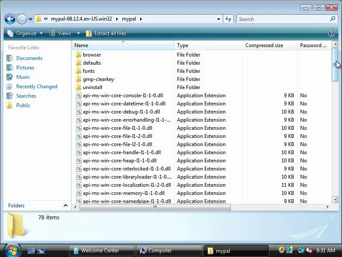The height and width of the screenshot is (257, 342).
Task: Sort by Compressed size column
Action: [270, 45]
